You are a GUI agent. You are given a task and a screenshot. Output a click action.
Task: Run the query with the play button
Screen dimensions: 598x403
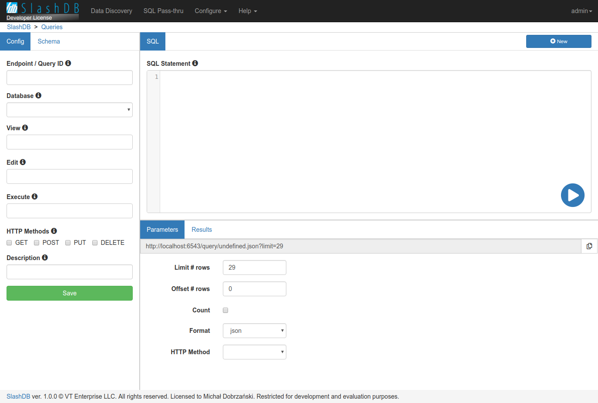pyautogui.click(x=572, y=195)
